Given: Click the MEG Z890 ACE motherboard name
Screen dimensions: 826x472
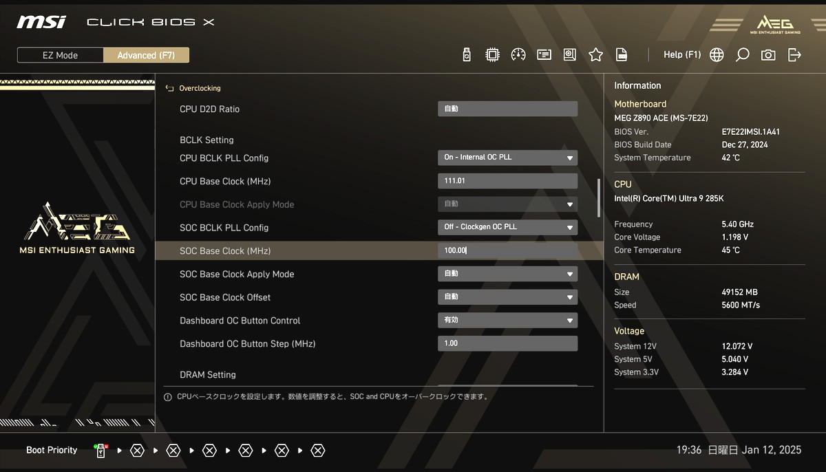Looking at the screenshot, I should (661, 118).
